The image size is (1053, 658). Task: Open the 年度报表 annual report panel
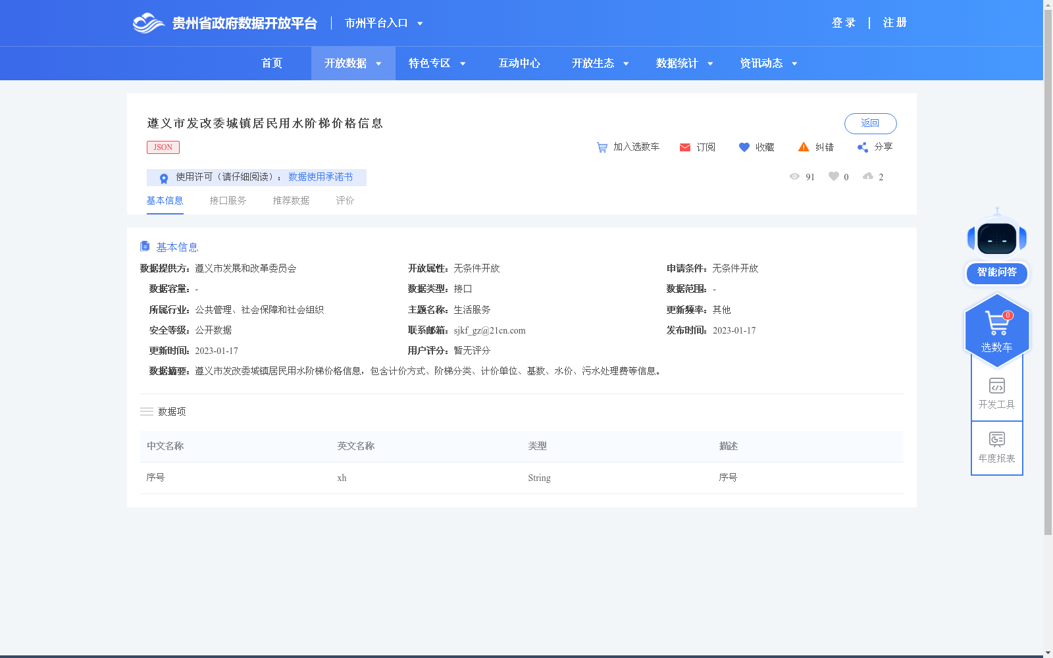(996, 445)
